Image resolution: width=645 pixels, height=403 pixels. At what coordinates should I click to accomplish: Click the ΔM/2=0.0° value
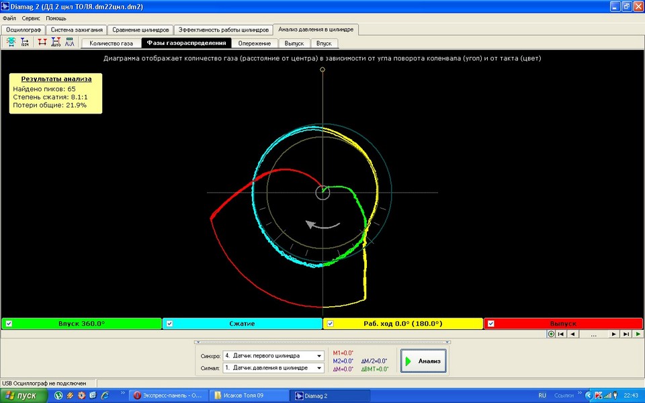coord(374,361)
